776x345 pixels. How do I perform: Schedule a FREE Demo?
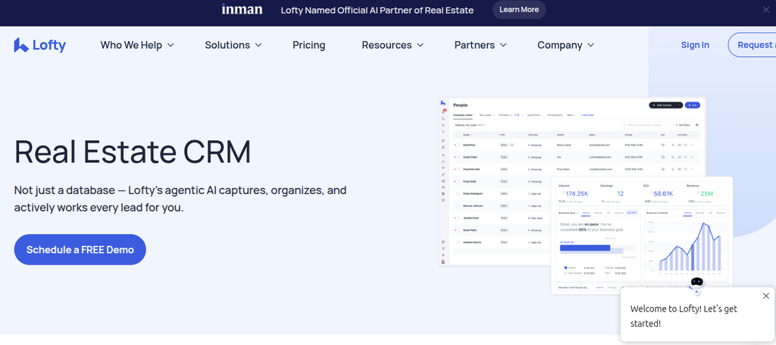click(x=80, y=249)
